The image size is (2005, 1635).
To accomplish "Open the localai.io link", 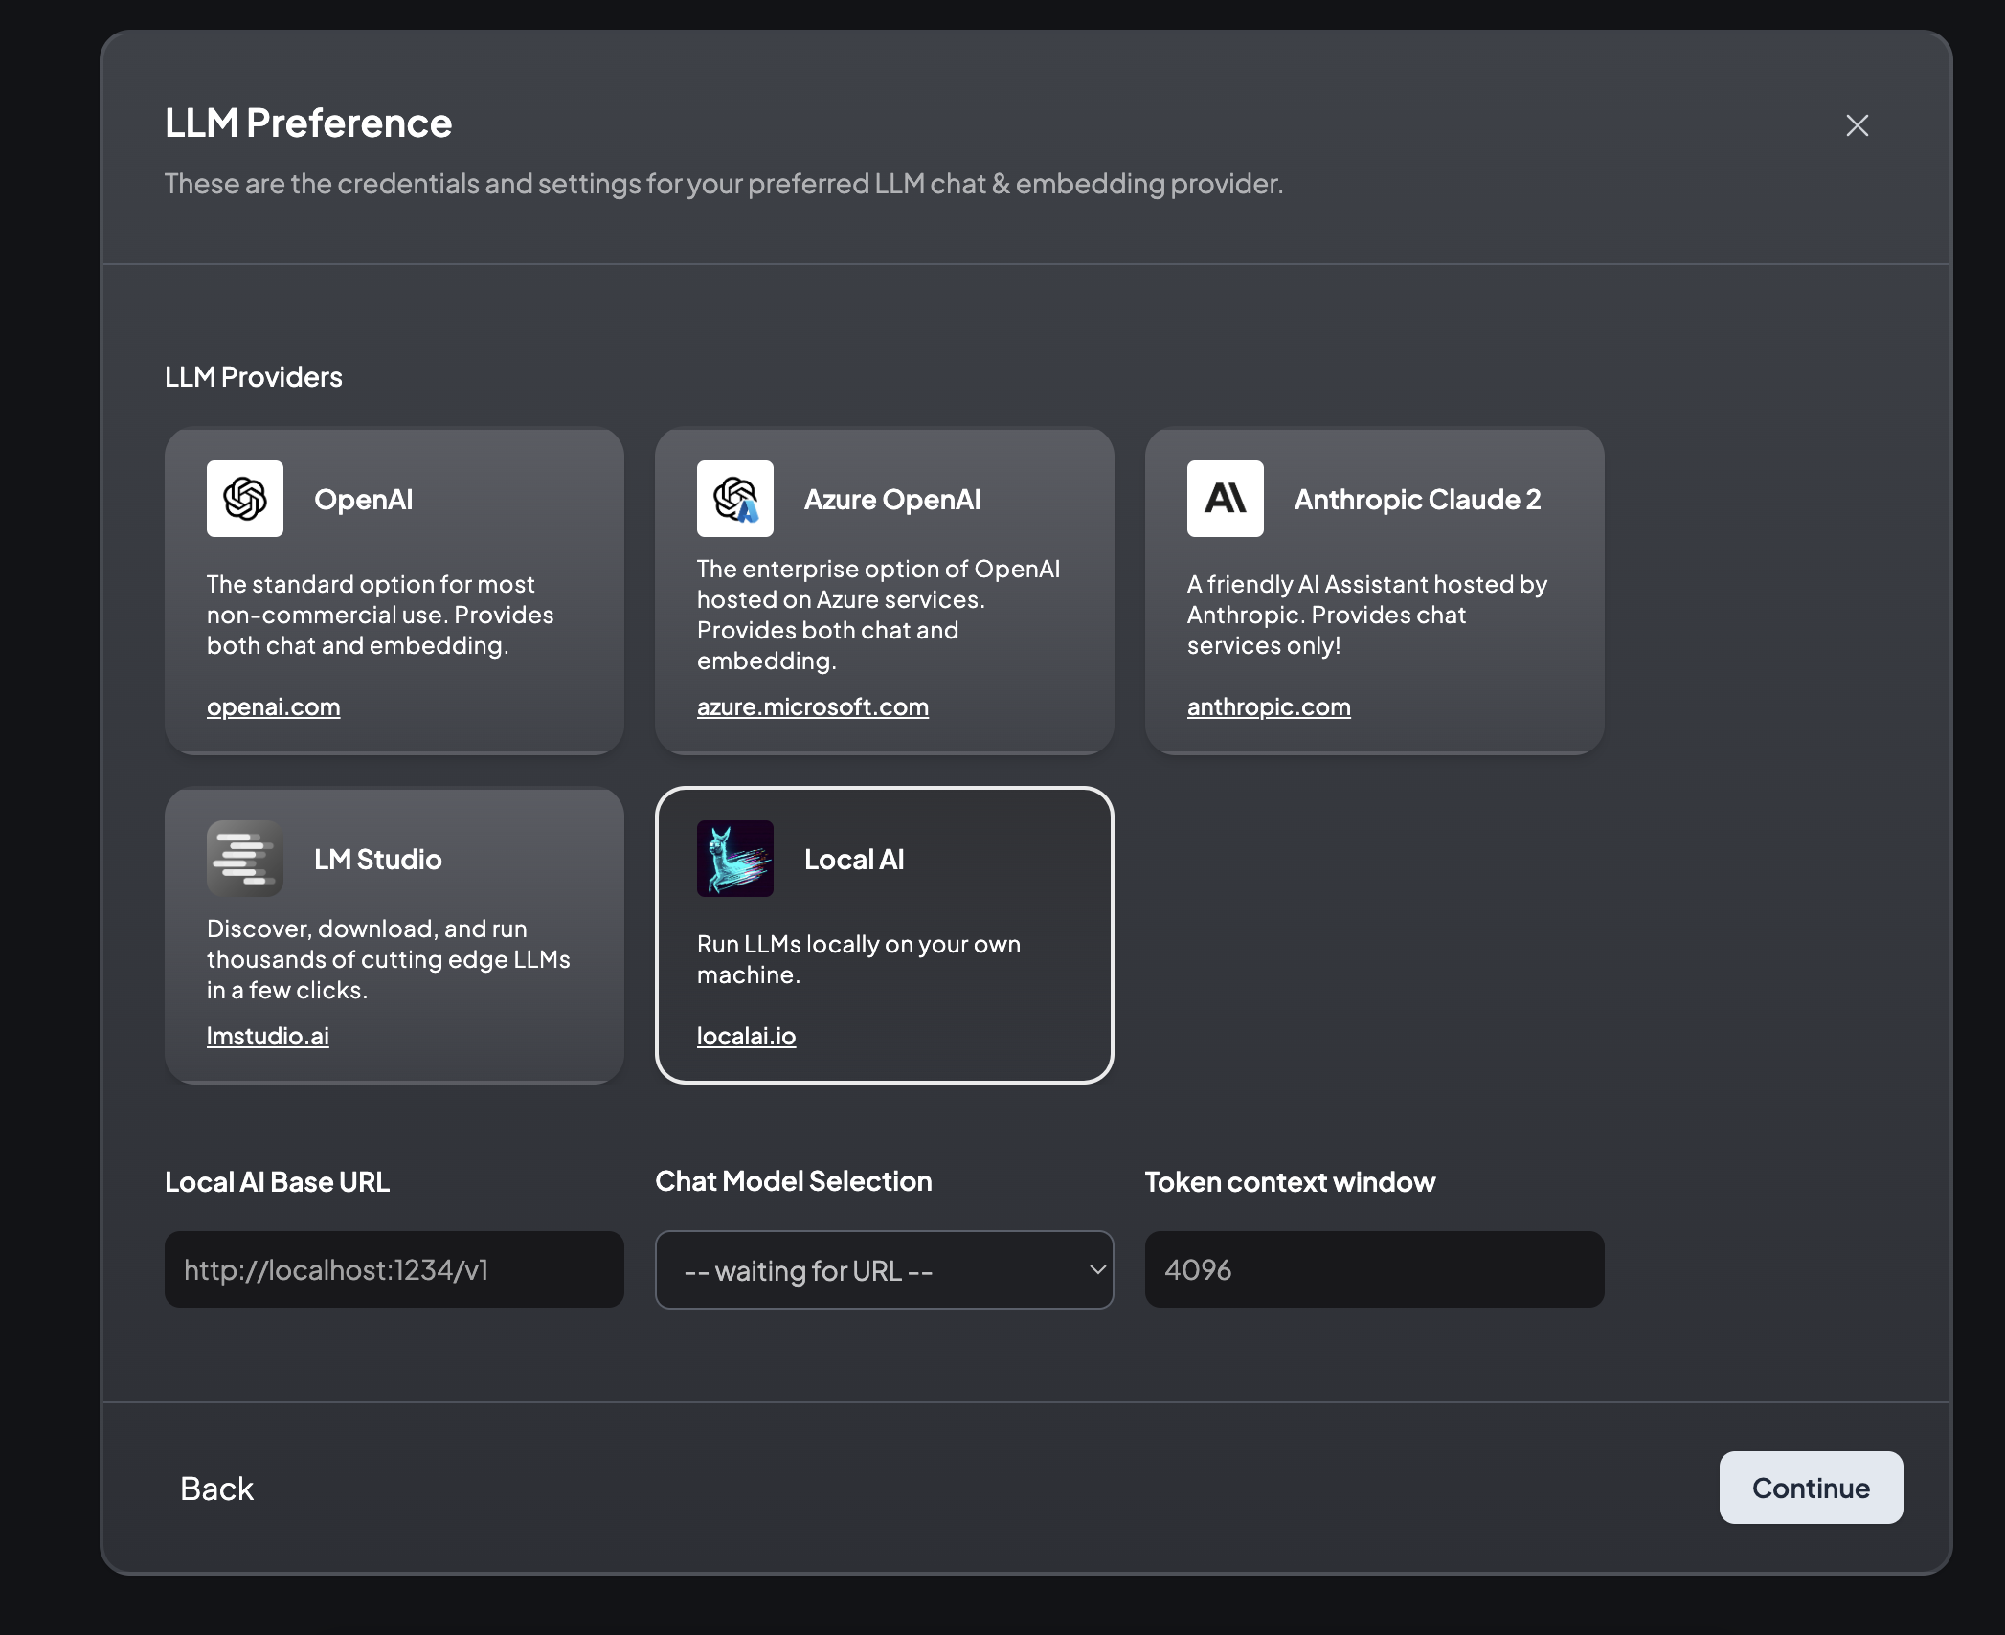I will [x=746, y=1036].
